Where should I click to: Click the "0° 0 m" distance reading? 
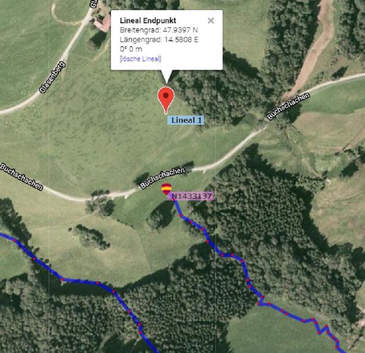point(131,49)
